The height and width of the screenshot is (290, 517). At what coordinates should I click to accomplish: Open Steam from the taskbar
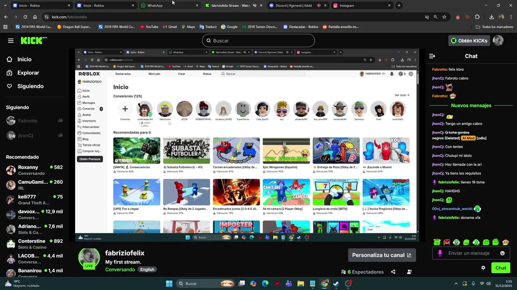336,284
